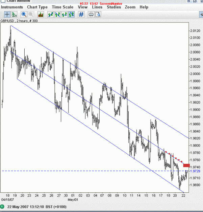Click the red-green bar chart studies icon

click(41, 15)
